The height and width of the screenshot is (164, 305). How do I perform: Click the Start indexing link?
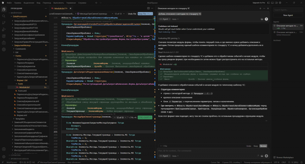tap(164, 32)
